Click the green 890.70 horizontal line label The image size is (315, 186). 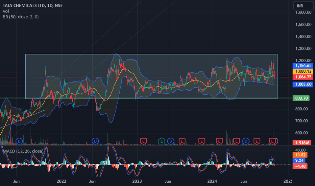click(301, 98)
